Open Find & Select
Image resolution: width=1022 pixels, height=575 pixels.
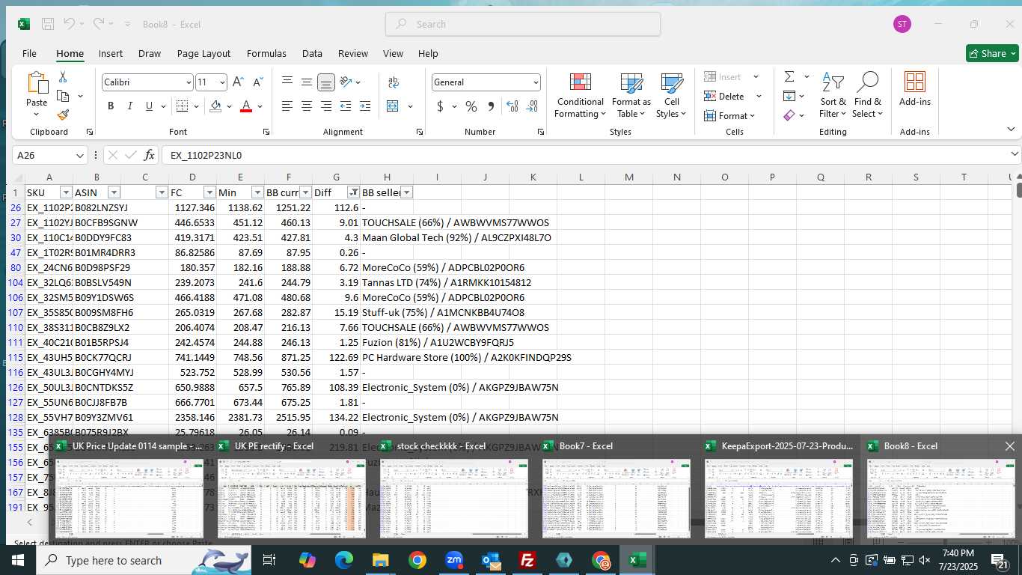click(x=868, y=95)
